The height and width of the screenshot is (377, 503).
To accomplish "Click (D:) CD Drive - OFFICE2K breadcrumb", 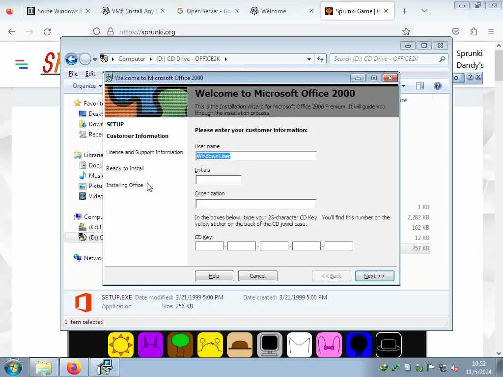I will point(188,59).
